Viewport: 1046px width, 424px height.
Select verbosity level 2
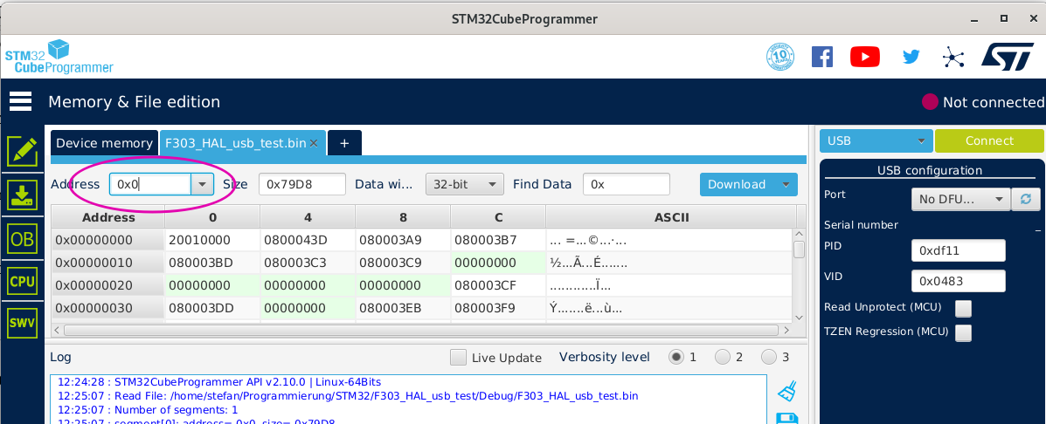pyautogui.click(x=723, y=358)
